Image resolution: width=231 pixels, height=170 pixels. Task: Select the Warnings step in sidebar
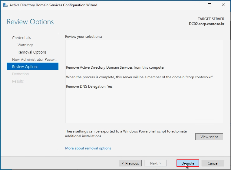pos(25,45)
